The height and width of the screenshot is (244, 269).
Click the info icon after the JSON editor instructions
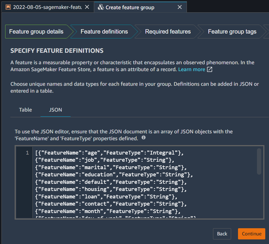click(x=144, y=138)
